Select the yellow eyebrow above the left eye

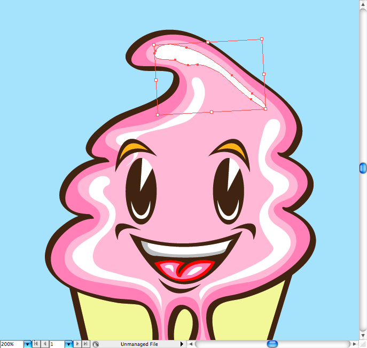132,149
